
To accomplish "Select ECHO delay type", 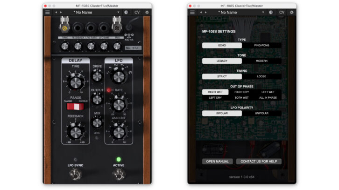I will coord(222,45).
